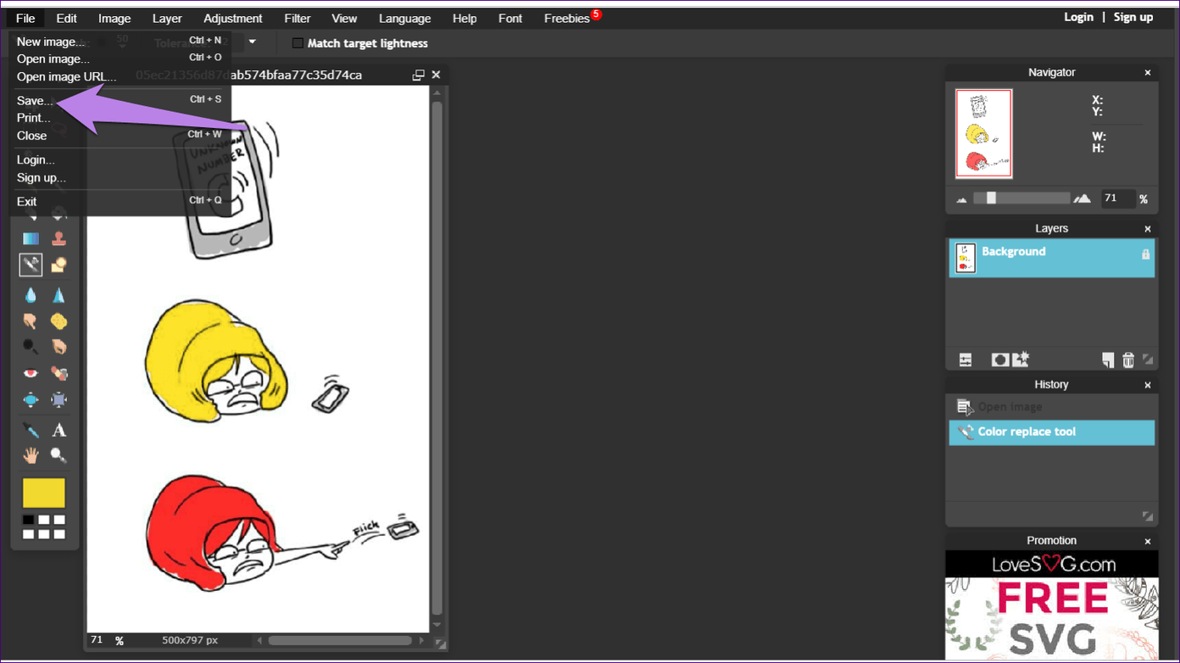Viewport: 1180px width, 663px height.
Task: Select the Smudge finger tool
Action: click(31, 321)
